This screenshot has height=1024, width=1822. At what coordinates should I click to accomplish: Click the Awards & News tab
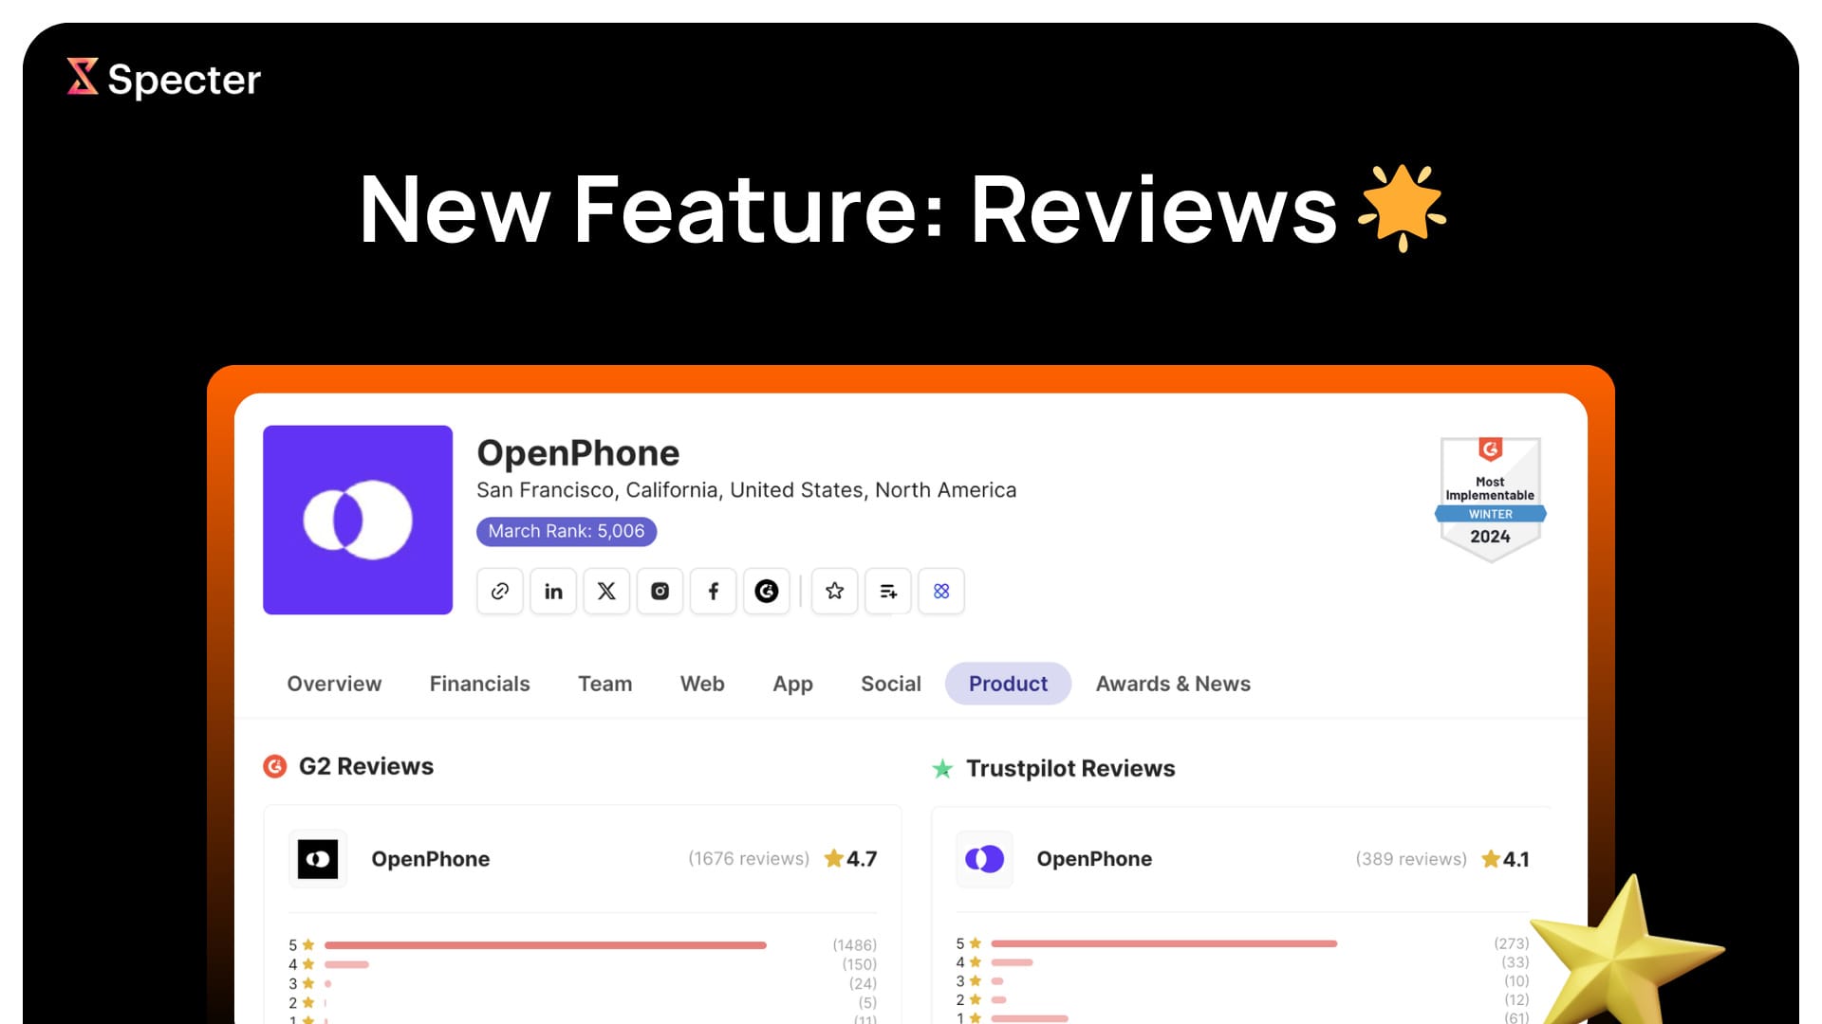(x=1174, y=683)
